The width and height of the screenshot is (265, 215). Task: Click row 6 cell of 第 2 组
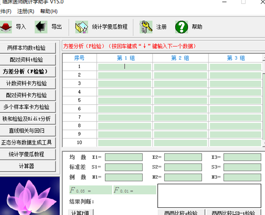tap(181, 109)
